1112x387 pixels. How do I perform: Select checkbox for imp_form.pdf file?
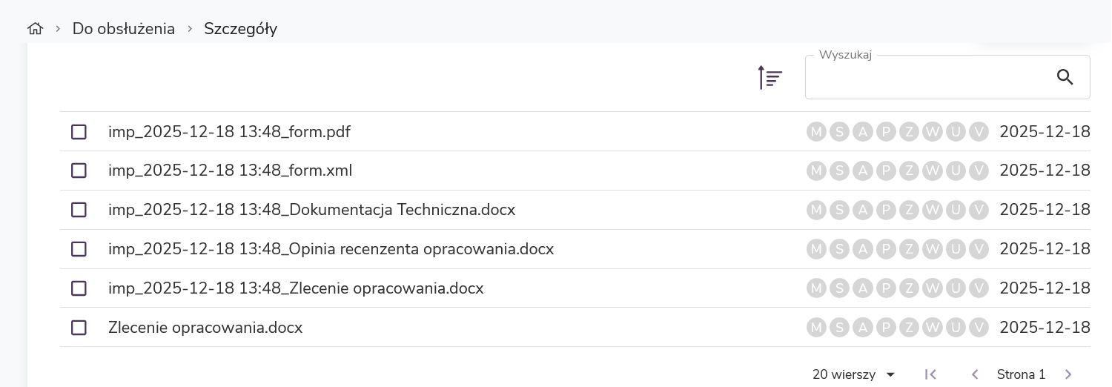coord(79,132)
